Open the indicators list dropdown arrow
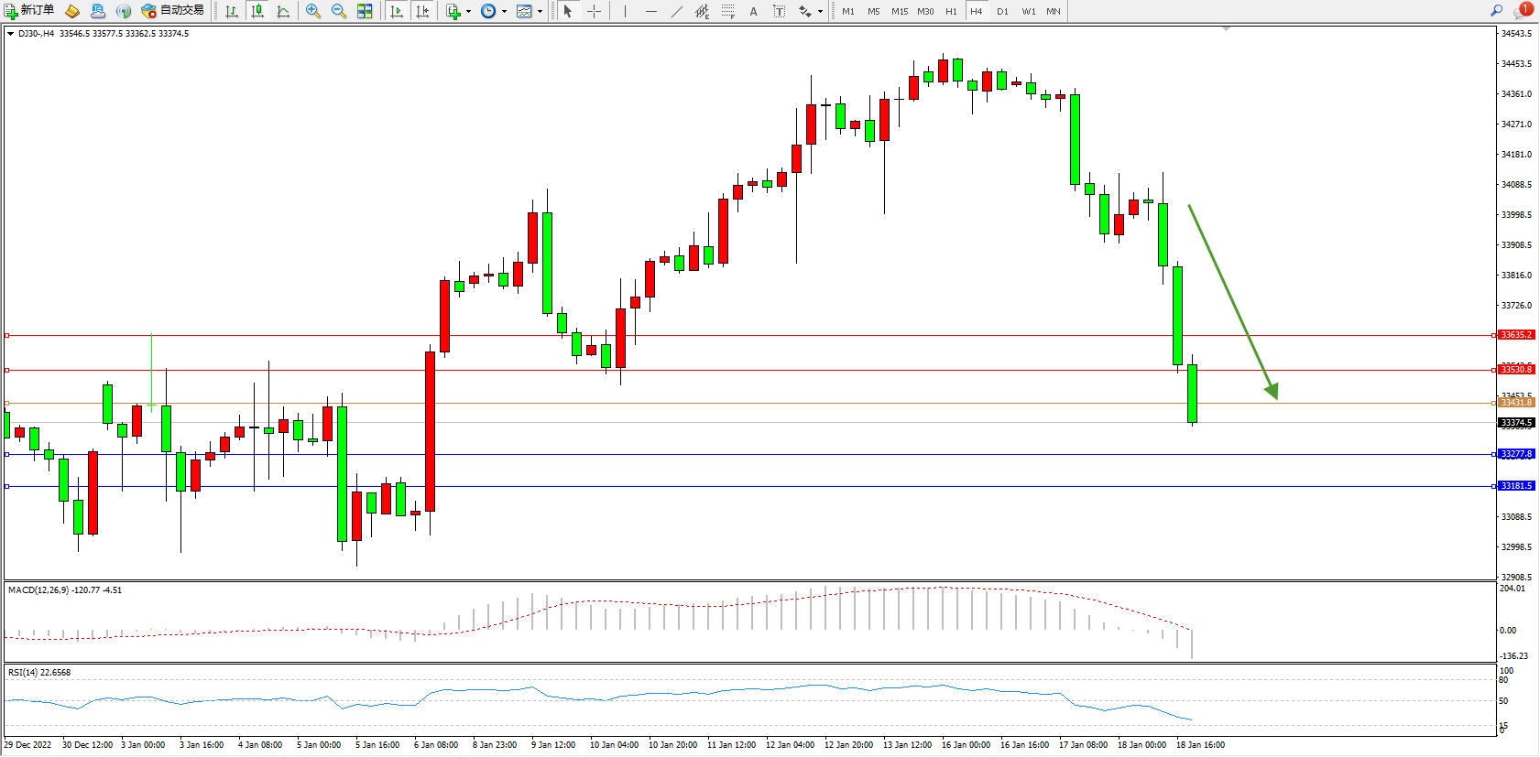The image size is (1540, 757). click(x=469, y=12)
